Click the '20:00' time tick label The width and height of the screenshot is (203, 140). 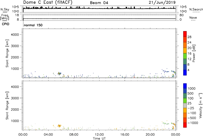pyautogui.click(x=150, y=135)
